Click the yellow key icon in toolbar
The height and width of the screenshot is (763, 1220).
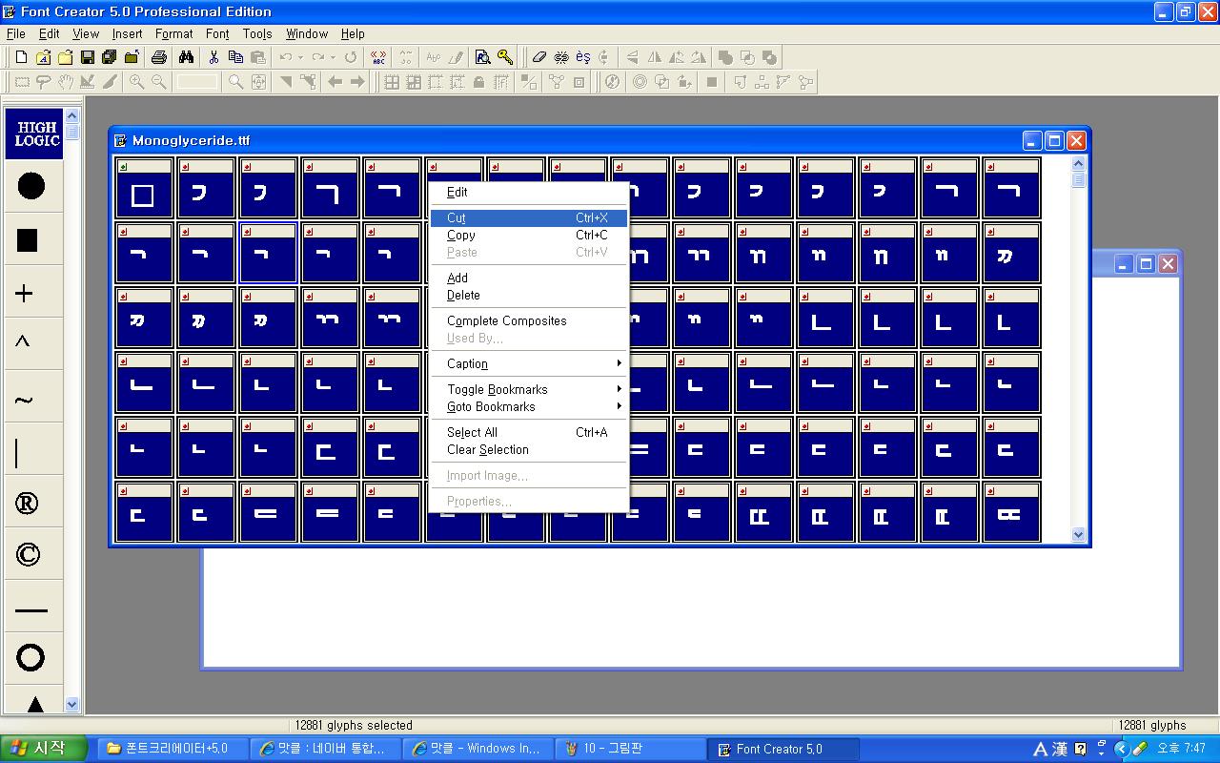[505, 57]
